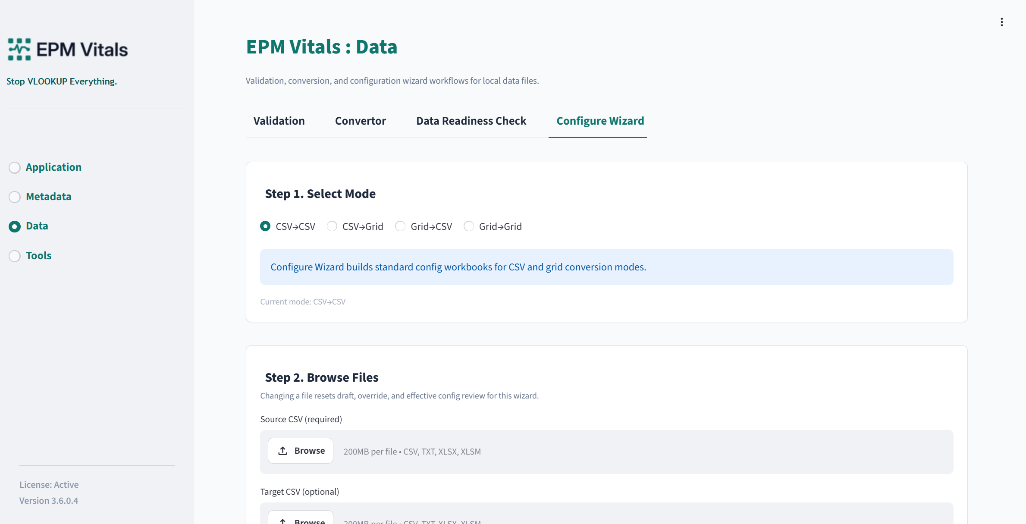Select the Application sidebar option
Viewport: 1026px width, 524px height.
(45, 167)
